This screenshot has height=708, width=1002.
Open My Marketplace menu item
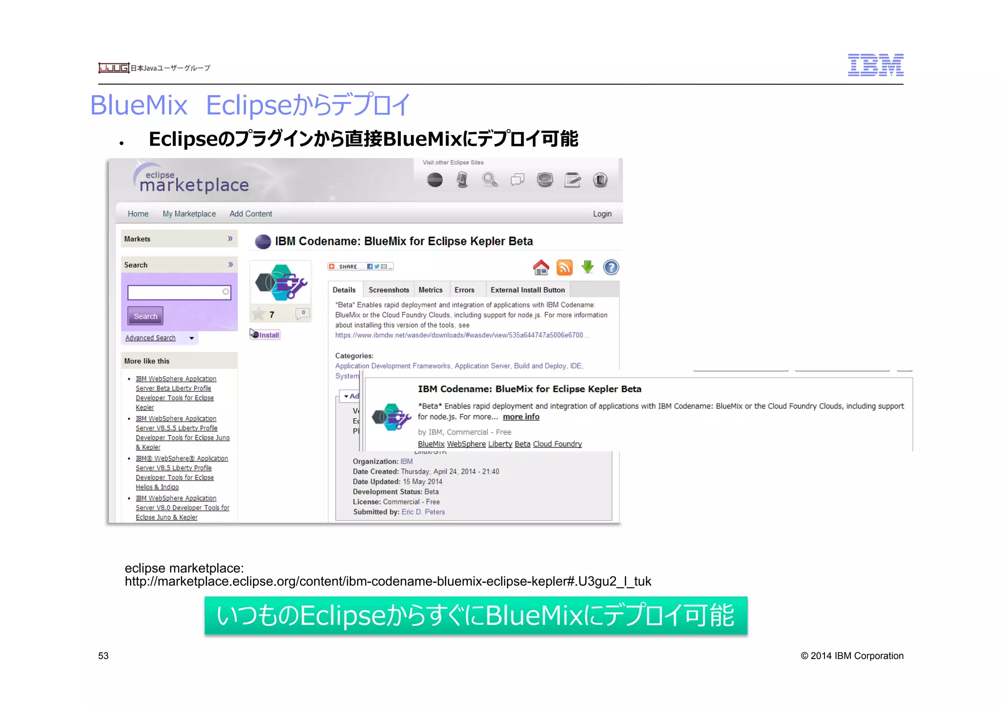[189, 214]
